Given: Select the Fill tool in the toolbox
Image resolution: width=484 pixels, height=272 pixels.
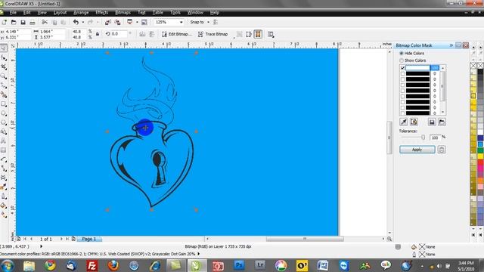Looking at the screenshot, I should point(4,206).
